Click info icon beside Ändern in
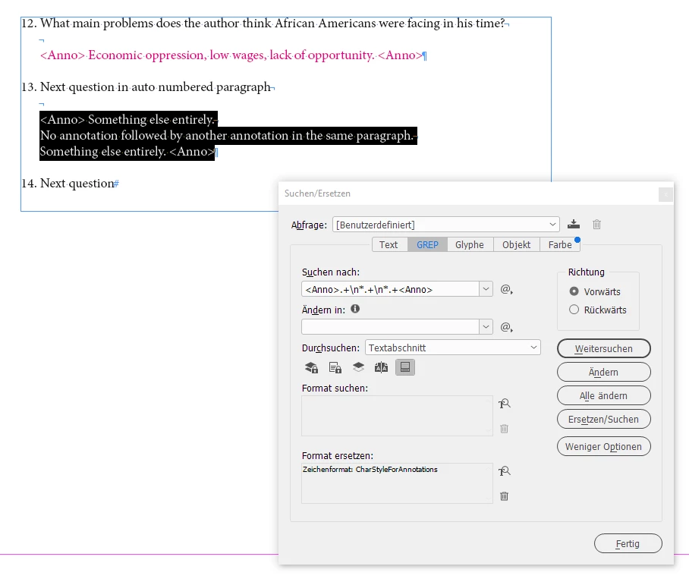Viewport: 689px width, 582px height. click(x=355, y=309)
